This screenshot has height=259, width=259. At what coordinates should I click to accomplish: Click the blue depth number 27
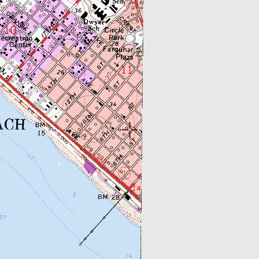pyautogui.click(x=3, y=217)
